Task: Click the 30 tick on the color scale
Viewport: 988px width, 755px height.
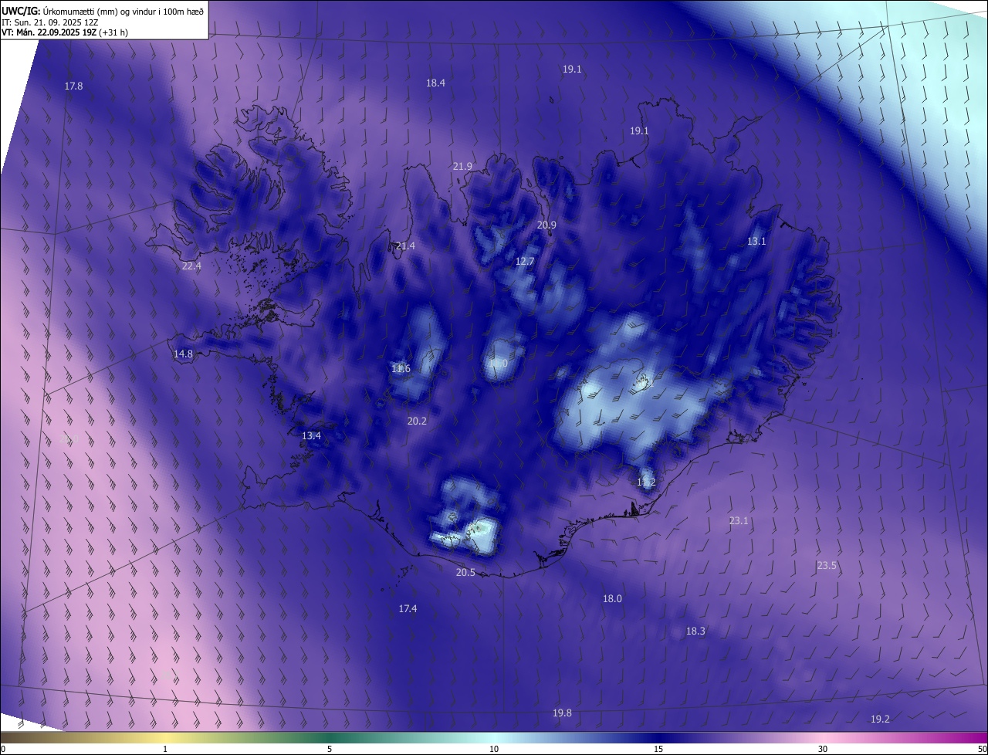Action: pyautogui.click(x=823, y=749)
